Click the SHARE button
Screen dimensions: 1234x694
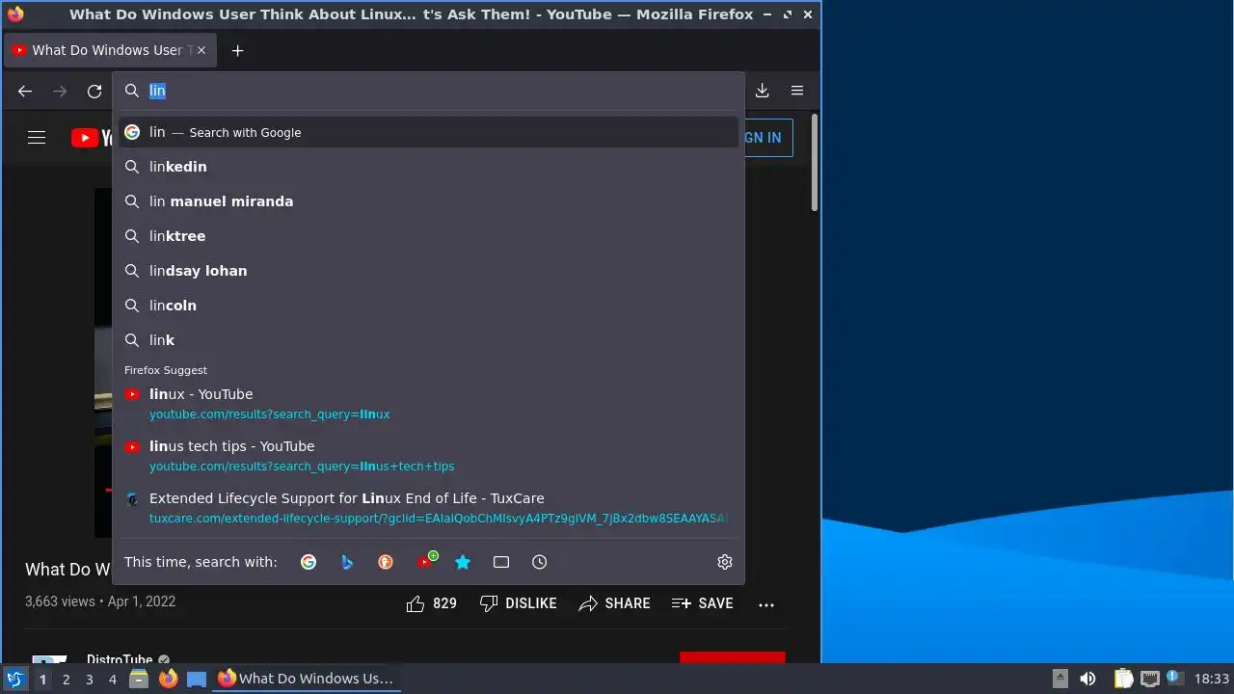(x=614, y=603)
